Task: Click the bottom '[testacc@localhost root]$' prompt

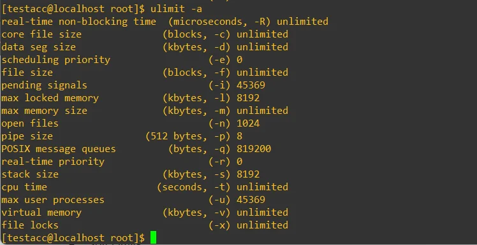Action: [x=73, y=238]
